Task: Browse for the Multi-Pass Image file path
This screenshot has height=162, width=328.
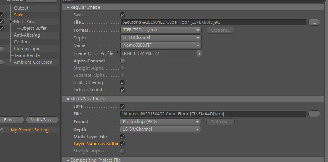Action: point(314,114)
